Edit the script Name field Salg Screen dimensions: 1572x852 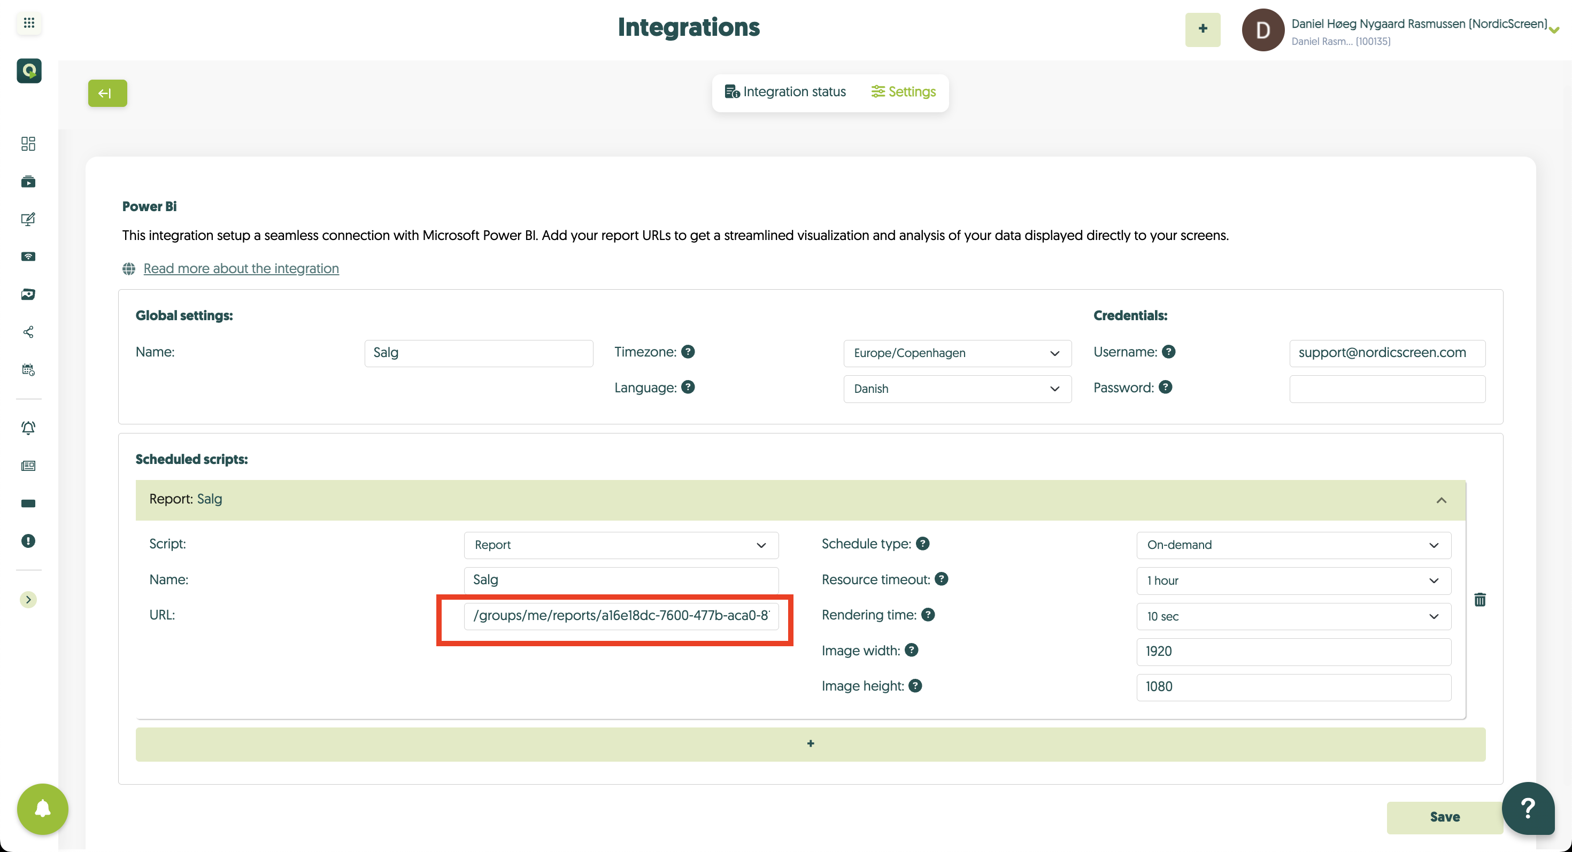(x=621, y=580)
